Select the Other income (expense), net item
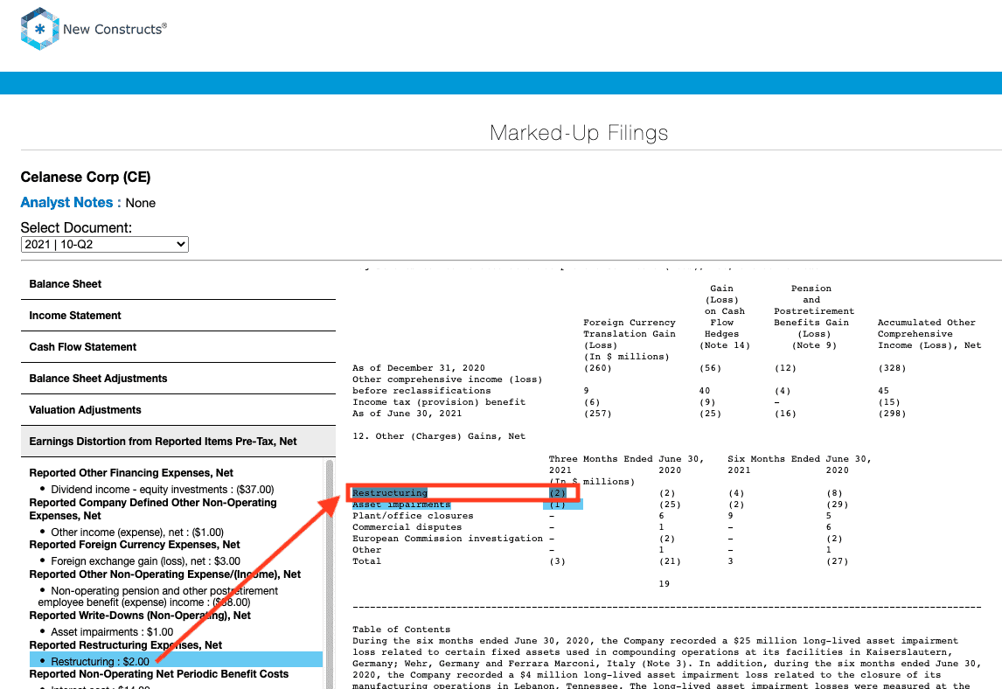Image resolution: width=1002 pixels, height=689 pixels. (x=137, y=532)
